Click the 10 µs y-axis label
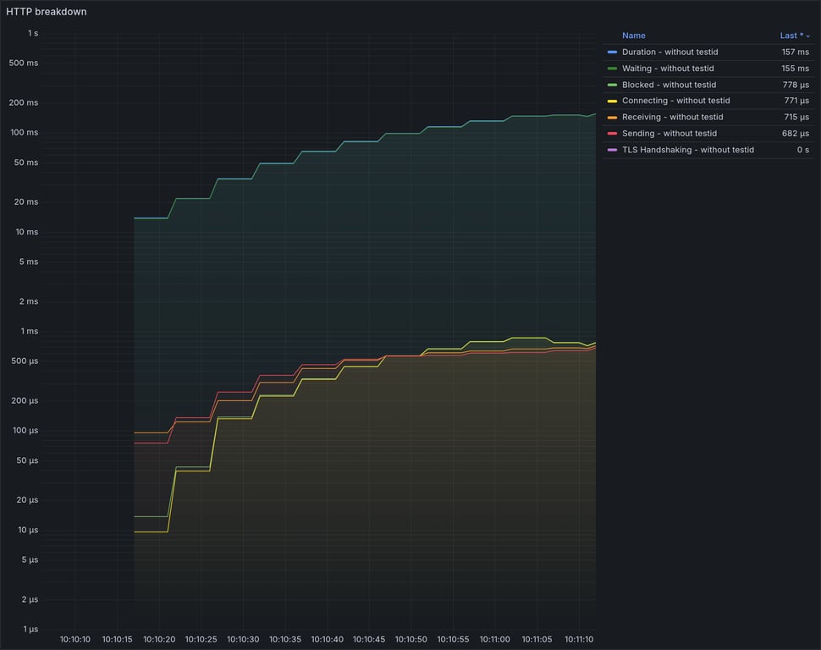Viewport: 821px width, 650px height. pos(28,530)
